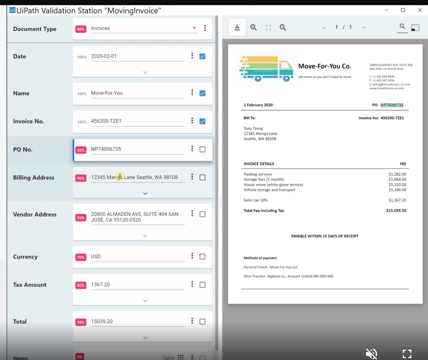
Task: Expand the Total field details chevron
Action: point(145,337)
